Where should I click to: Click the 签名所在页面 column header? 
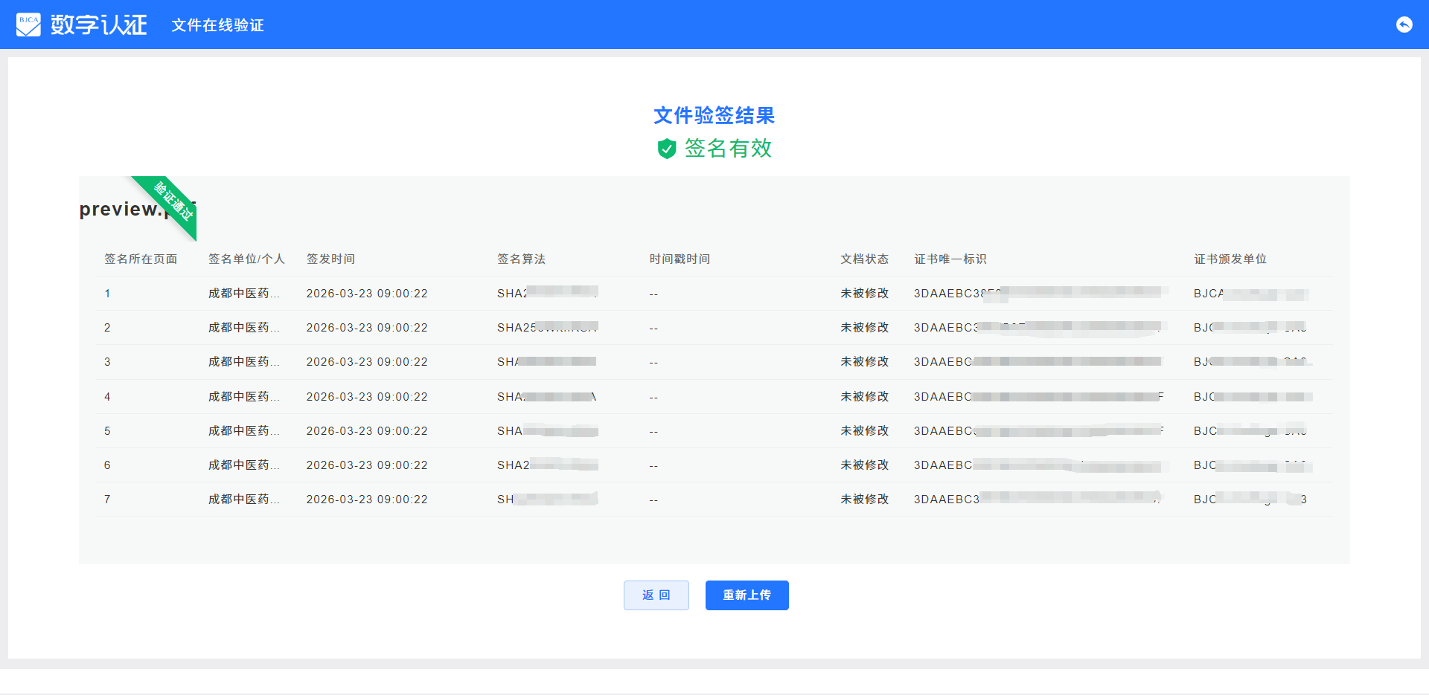coord(141,259)
